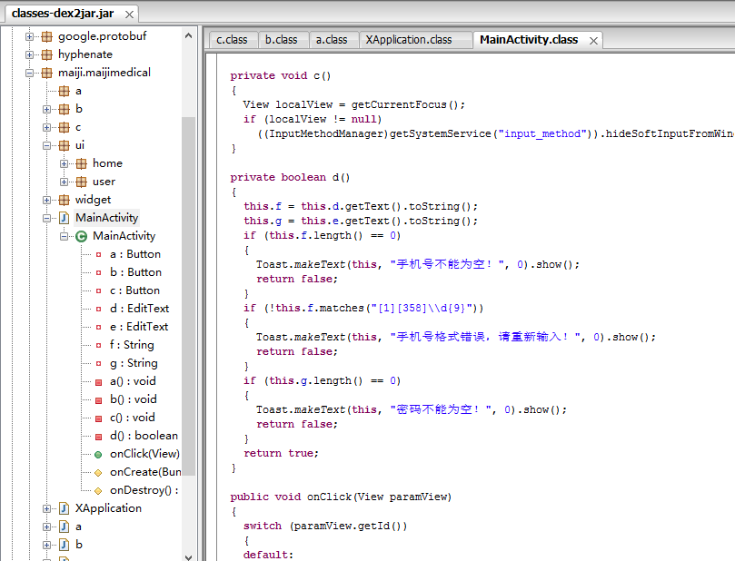Expand the XApplication tree node
The image size is (735, 561).
pos(47,508)
